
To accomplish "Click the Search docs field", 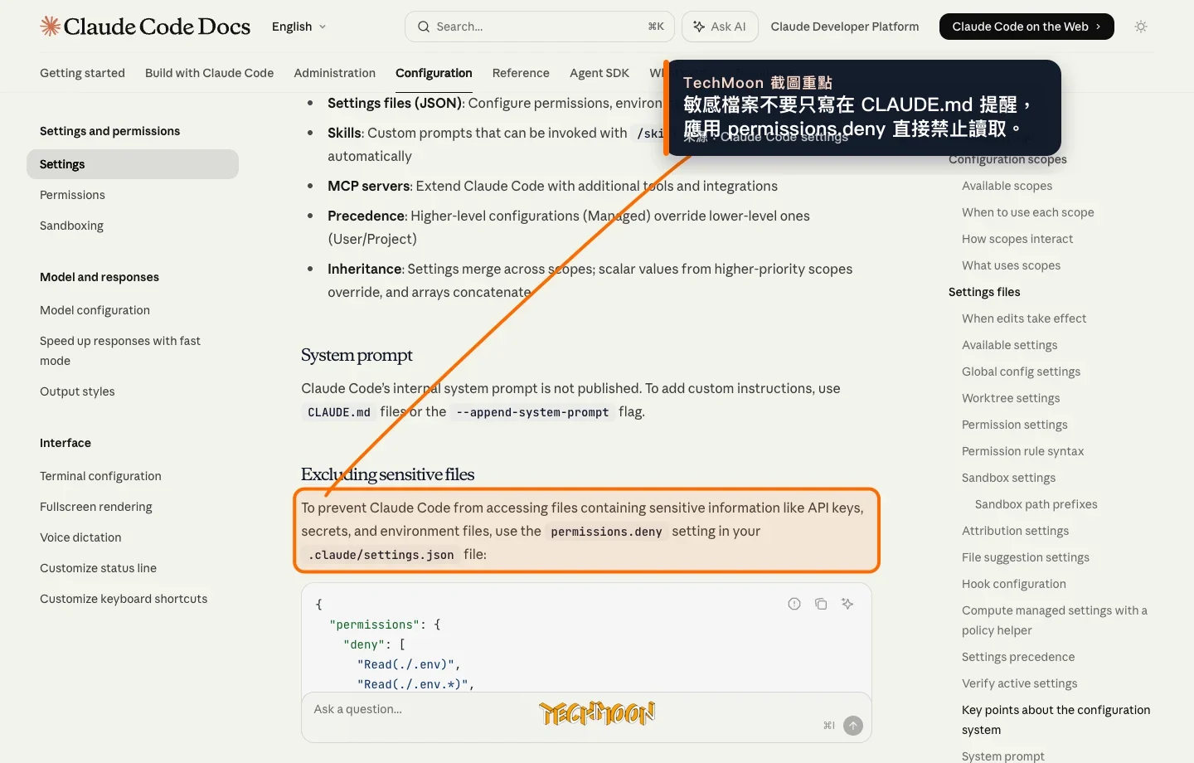I will [x=540, y=27].
